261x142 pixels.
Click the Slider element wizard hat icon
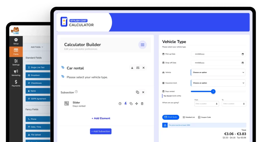click(x=125, y=103)
